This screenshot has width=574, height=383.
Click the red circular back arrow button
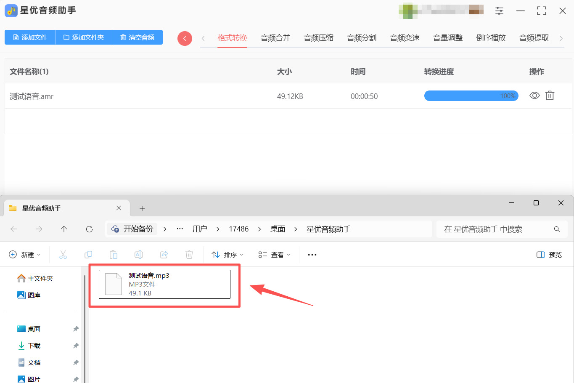tap(185, 38)
